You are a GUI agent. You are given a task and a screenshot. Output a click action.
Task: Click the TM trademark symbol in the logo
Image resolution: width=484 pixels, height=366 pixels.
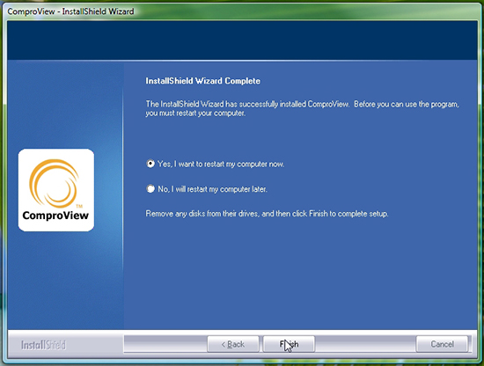pyautogui.click(x=79, y=206)
